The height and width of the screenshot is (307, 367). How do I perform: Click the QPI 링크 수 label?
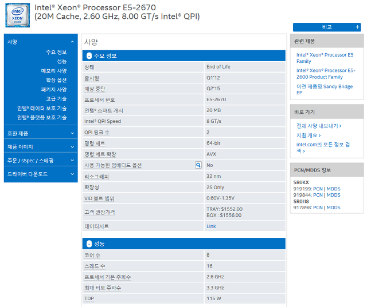(97, 132)
